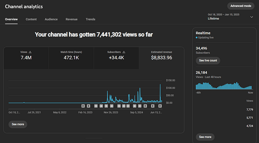Open the Lifetime date range selector
The image size is (259, 143).
click(230, 17)
